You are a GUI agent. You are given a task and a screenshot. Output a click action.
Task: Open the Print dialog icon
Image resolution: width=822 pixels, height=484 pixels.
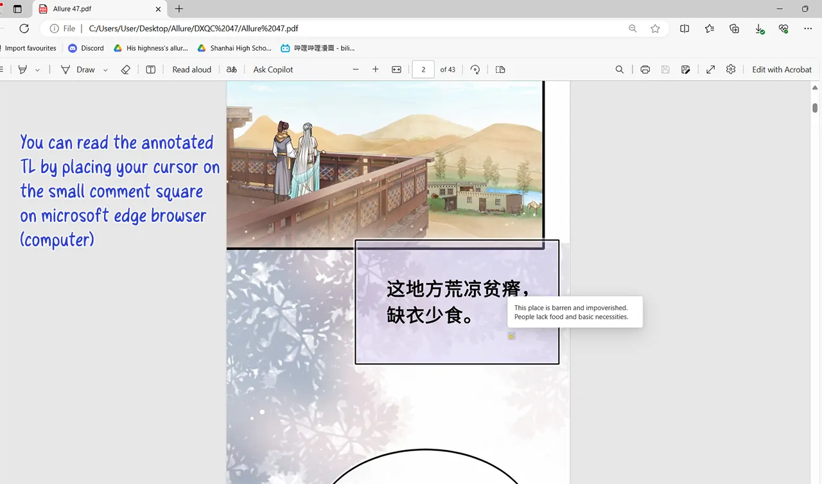tap(645, 69)
